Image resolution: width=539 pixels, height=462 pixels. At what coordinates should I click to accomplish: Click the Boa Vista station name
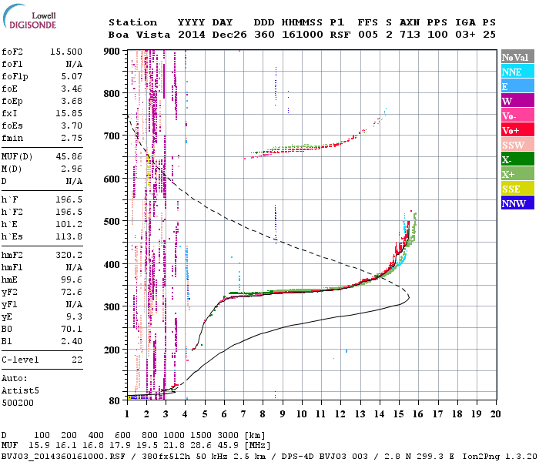click(x=139, y=35)
